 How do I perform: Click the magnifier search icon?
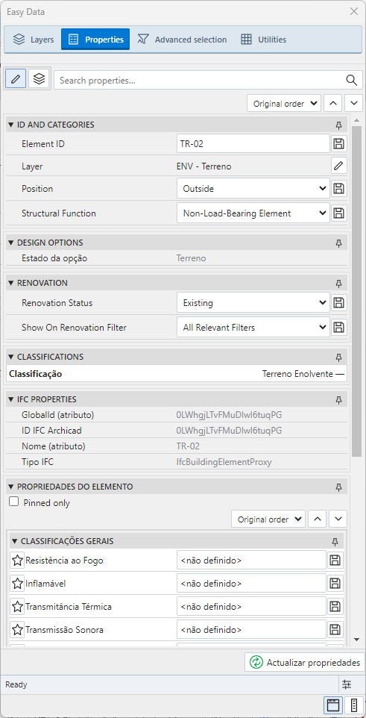[351, 80]
